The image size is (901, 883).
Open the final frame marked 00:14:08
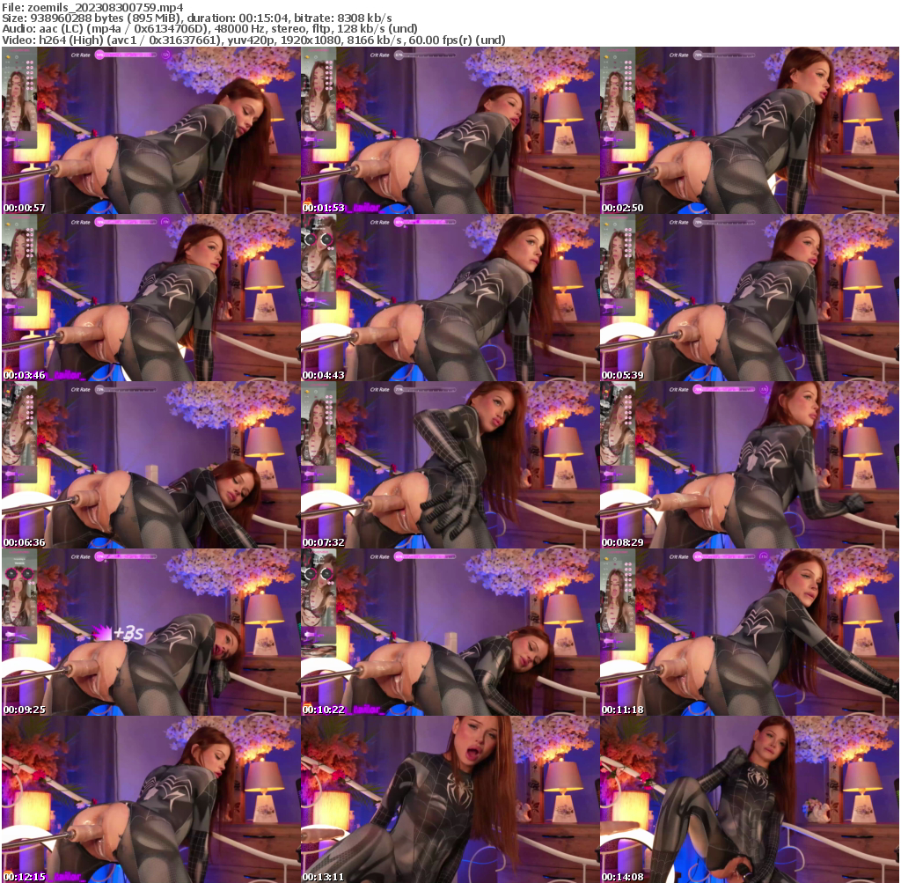[749, 798]
